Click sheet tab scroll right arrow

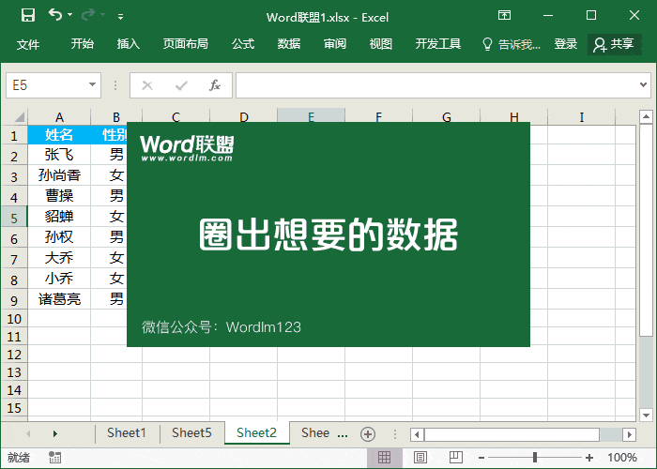pos(54,433)
